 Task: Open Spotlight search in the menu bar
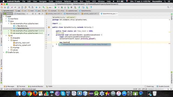[165, 1]
